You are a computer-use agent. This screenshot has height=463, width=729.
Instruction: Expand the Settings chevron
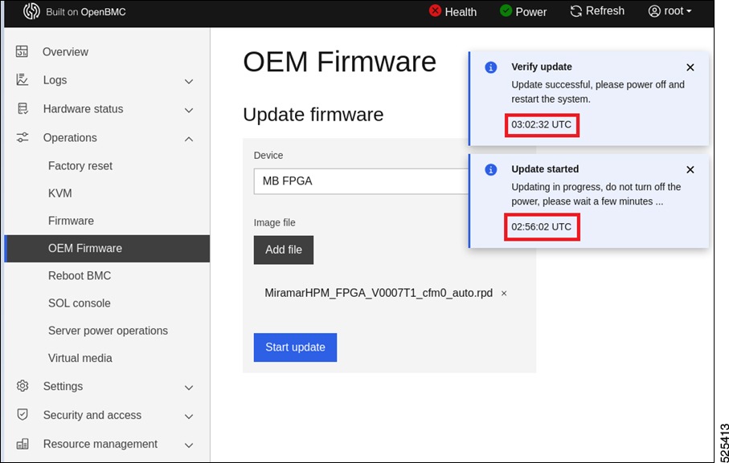pyautogui.click(x=189, y=388)
